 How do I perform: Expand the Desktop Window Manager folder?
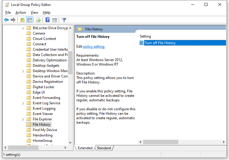pyautogui.click(x=23, y=71)
